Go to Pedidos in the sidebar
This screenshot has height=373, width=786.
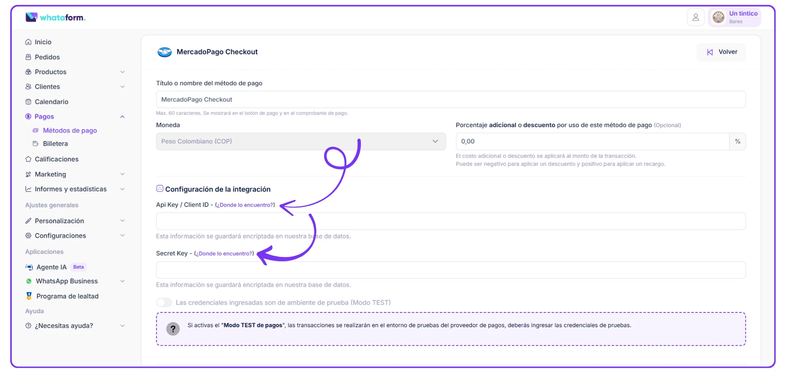[47, 57]
